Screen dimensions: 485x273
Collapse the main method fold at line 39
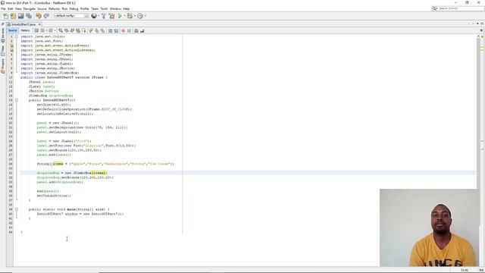[17, 209]
